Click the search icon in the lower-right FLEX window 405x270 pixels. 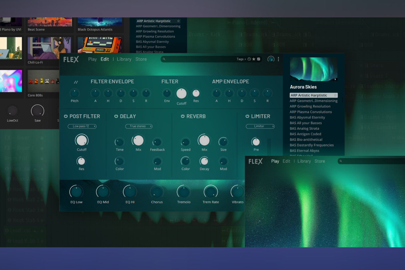(341, 161)
